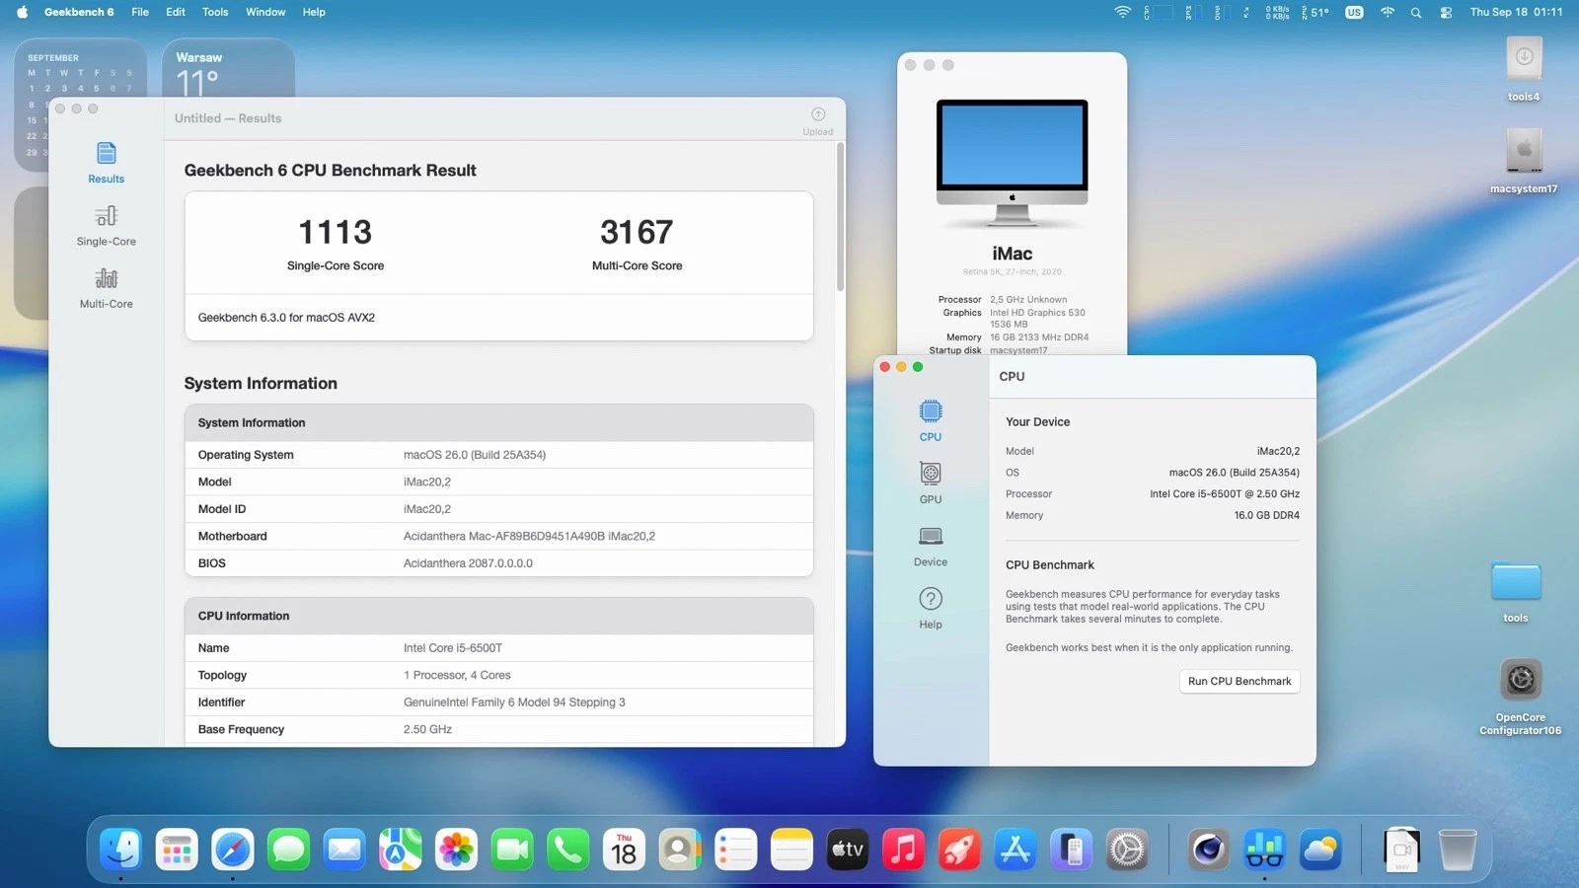Click the single-core score 1113
The width and height of the screenshot is (1579, 888).
coord(335,232)
